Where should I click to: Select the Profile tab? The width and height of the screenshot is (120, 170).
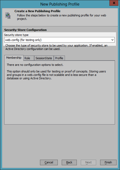pos(59,58)
